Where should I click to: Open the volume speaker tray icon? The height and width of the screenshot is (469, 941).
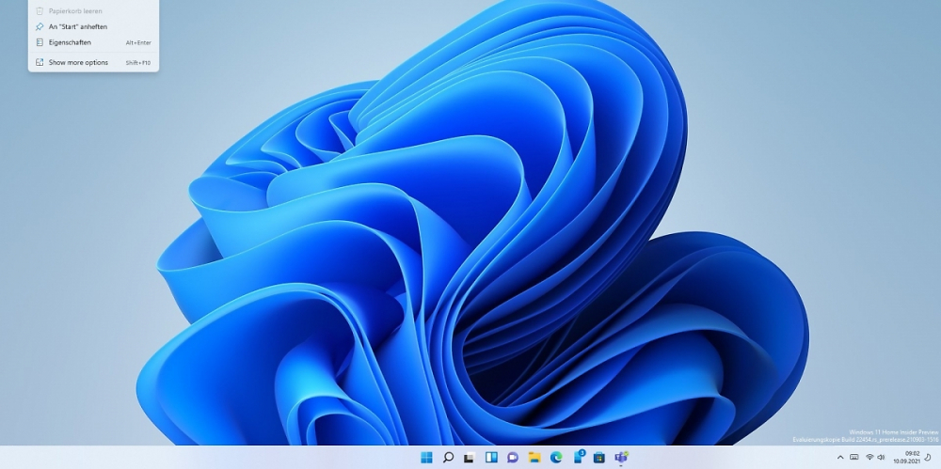(881, 458)
